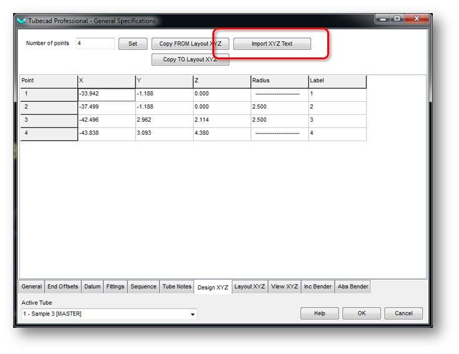The height and width of the screenshot is (354, 459).
Task: Select the X cell of point 1
Action: tap(106, 94)
